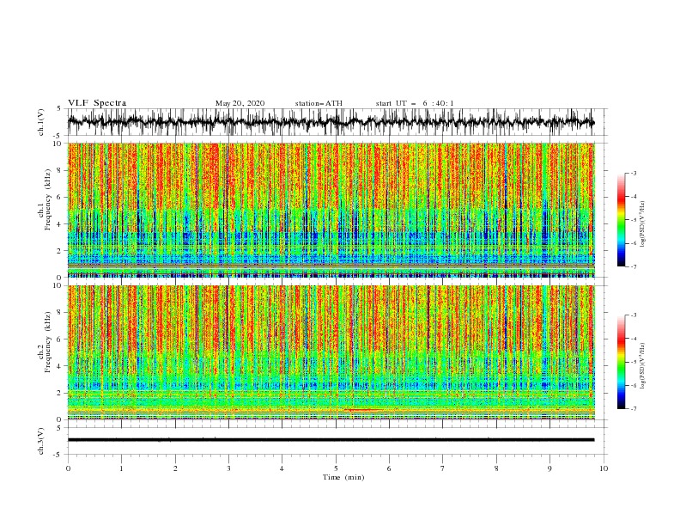This screenshot has width=680, height=526.
Task: Click the ch.1 voltage waveform trace
Action: [x=331, y=122]
